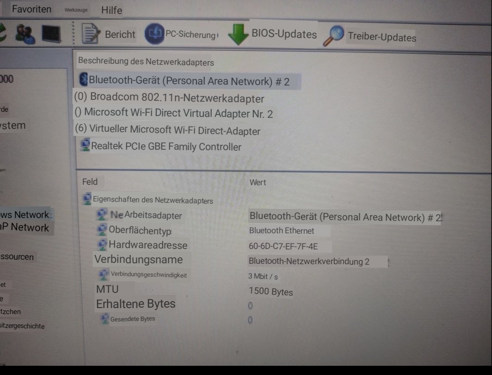The width and height of the screenshot is (492, 375).
Task: Select the 'tzchen' sidebar tree item
Action: (x=10, y=312)
